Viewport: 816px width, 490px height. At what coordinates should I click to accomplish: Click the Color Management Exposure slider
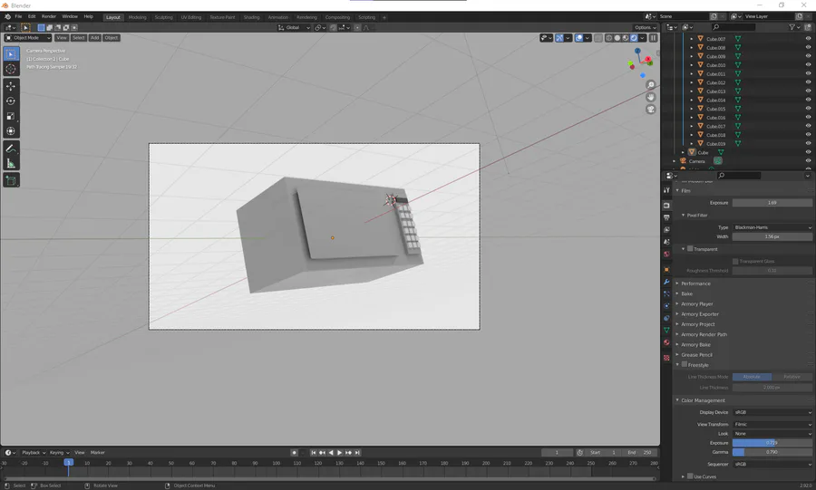(x=772, y=443)
